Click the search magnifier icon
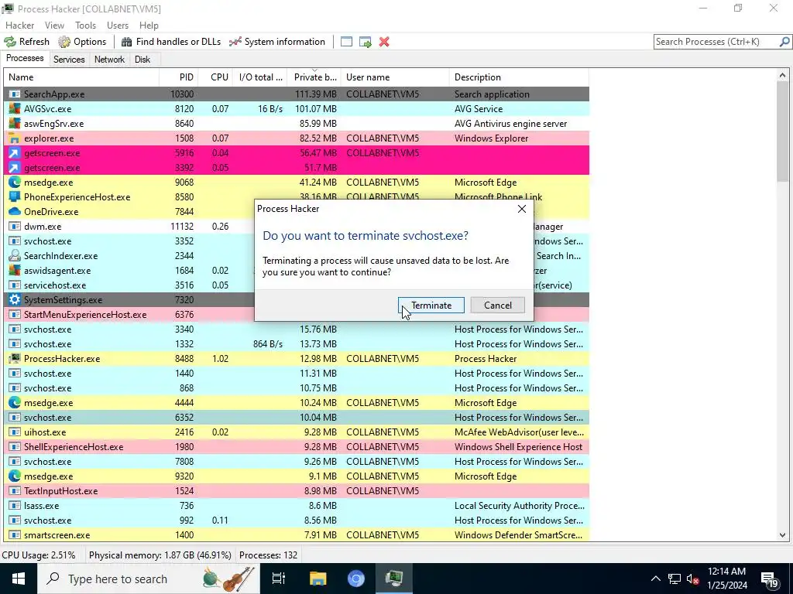 tap(784, 42)
